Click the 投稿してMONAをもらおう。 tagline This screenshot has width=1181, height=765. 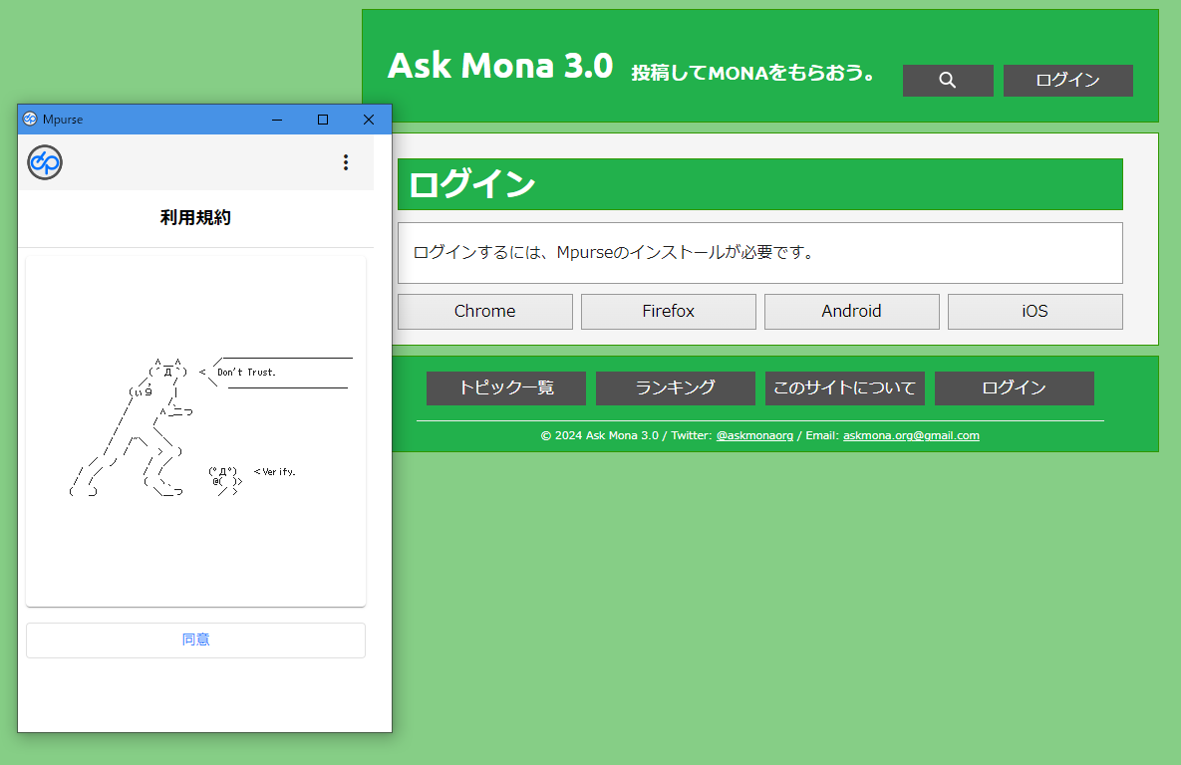point(752,73)
